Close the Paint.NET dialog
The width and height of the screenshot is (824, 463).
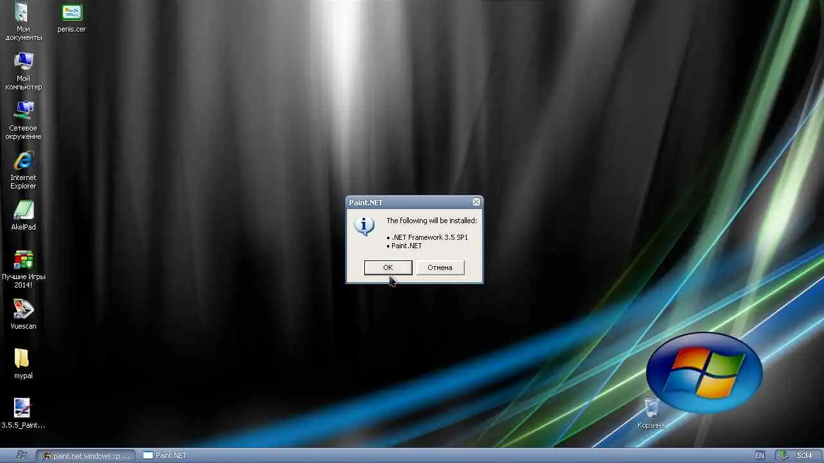[476, 202]
